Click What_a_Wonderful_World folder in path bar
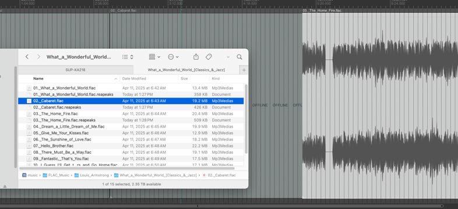Image resolution: width=458 pixels, height=209 pixels. [155, 175]
